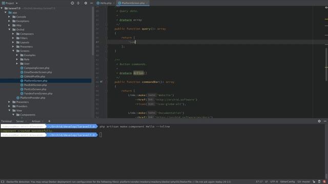The image size is (328, 184).
Task: Click the locate/select opened file icon
Action: (x=72, y=3)
